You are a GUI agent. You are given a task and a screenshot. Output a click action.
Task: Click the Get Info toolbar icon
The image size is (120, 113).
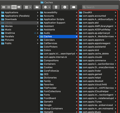(x=65, y=7)
